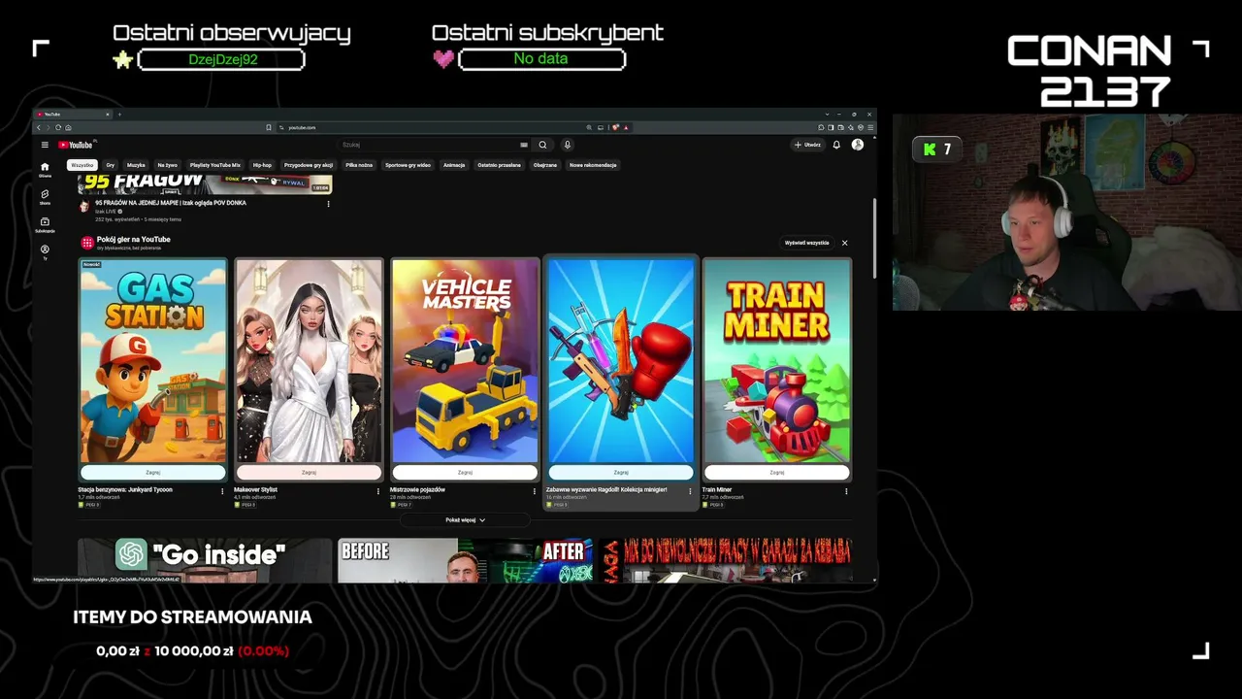
Task: Open options for Zabawne wyzwanie Ragdoll
Action: (690, 491)
